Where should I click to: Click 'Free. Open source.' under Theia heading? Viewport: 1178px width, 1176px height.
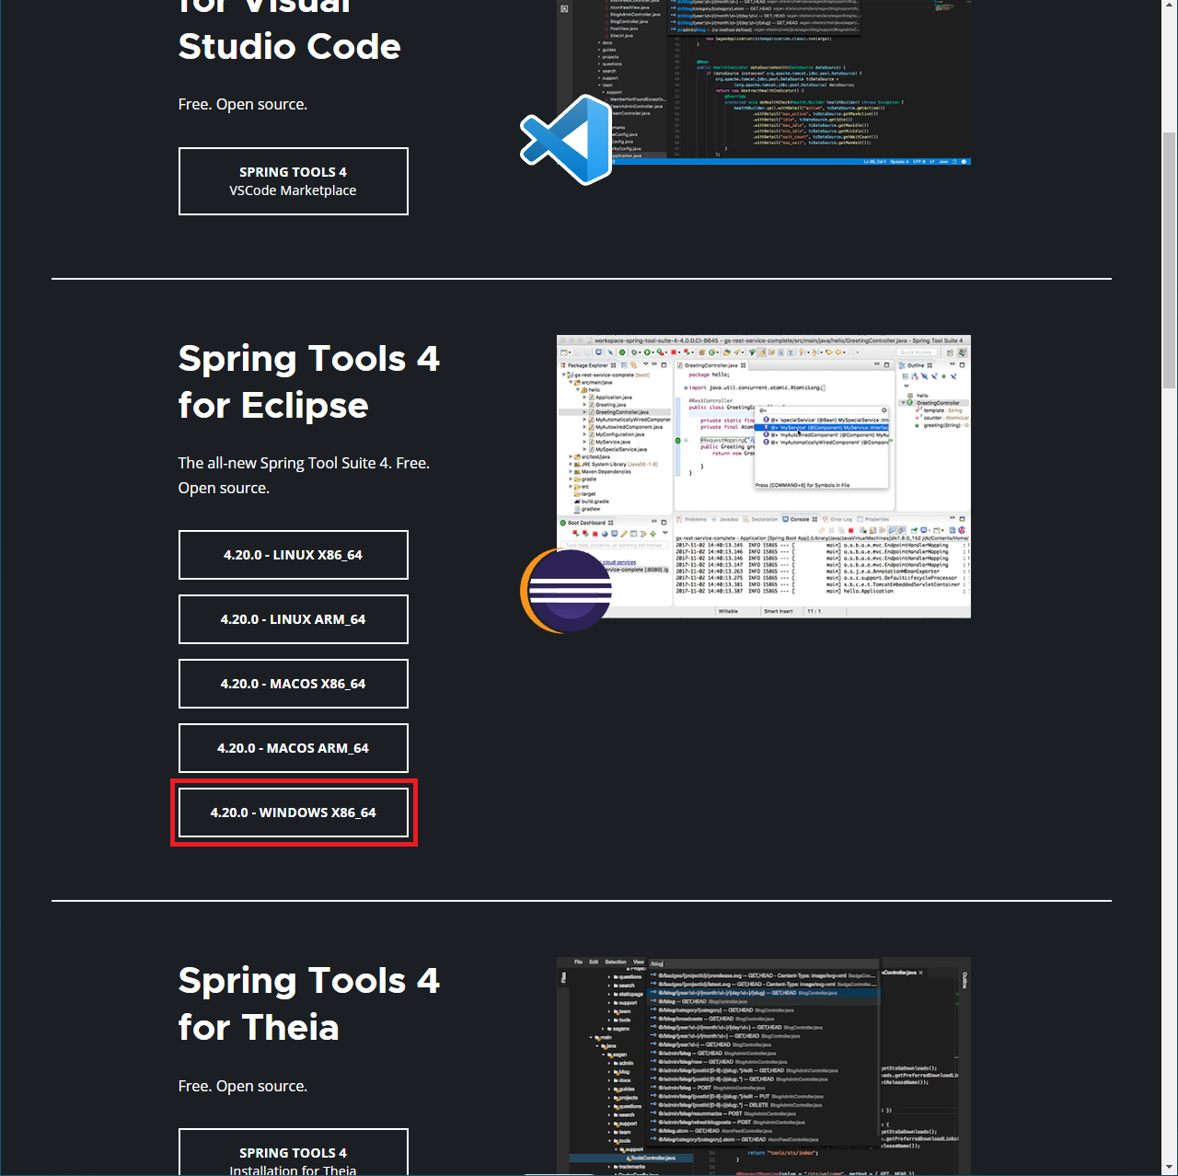click(x=243, y=1086)
